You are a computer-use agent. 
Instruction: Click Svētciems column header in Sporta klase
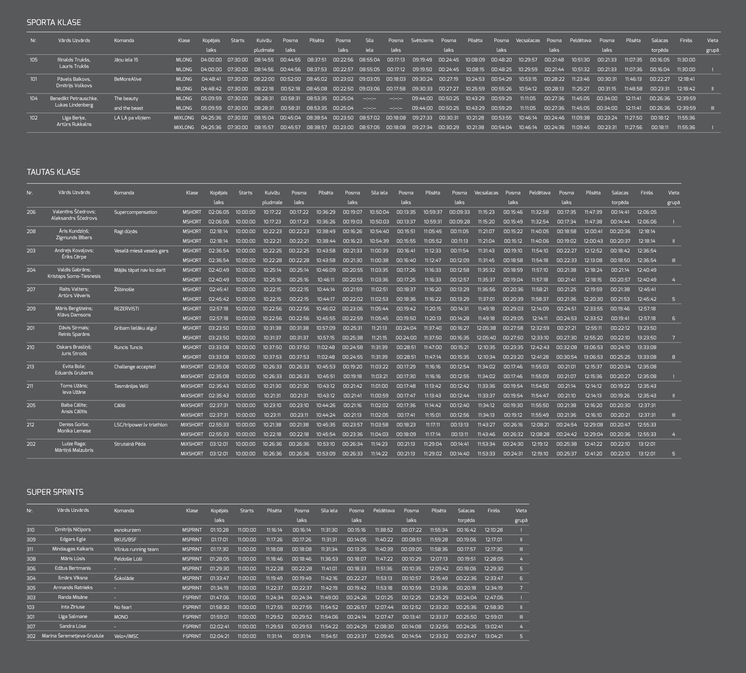click(422, 40)
